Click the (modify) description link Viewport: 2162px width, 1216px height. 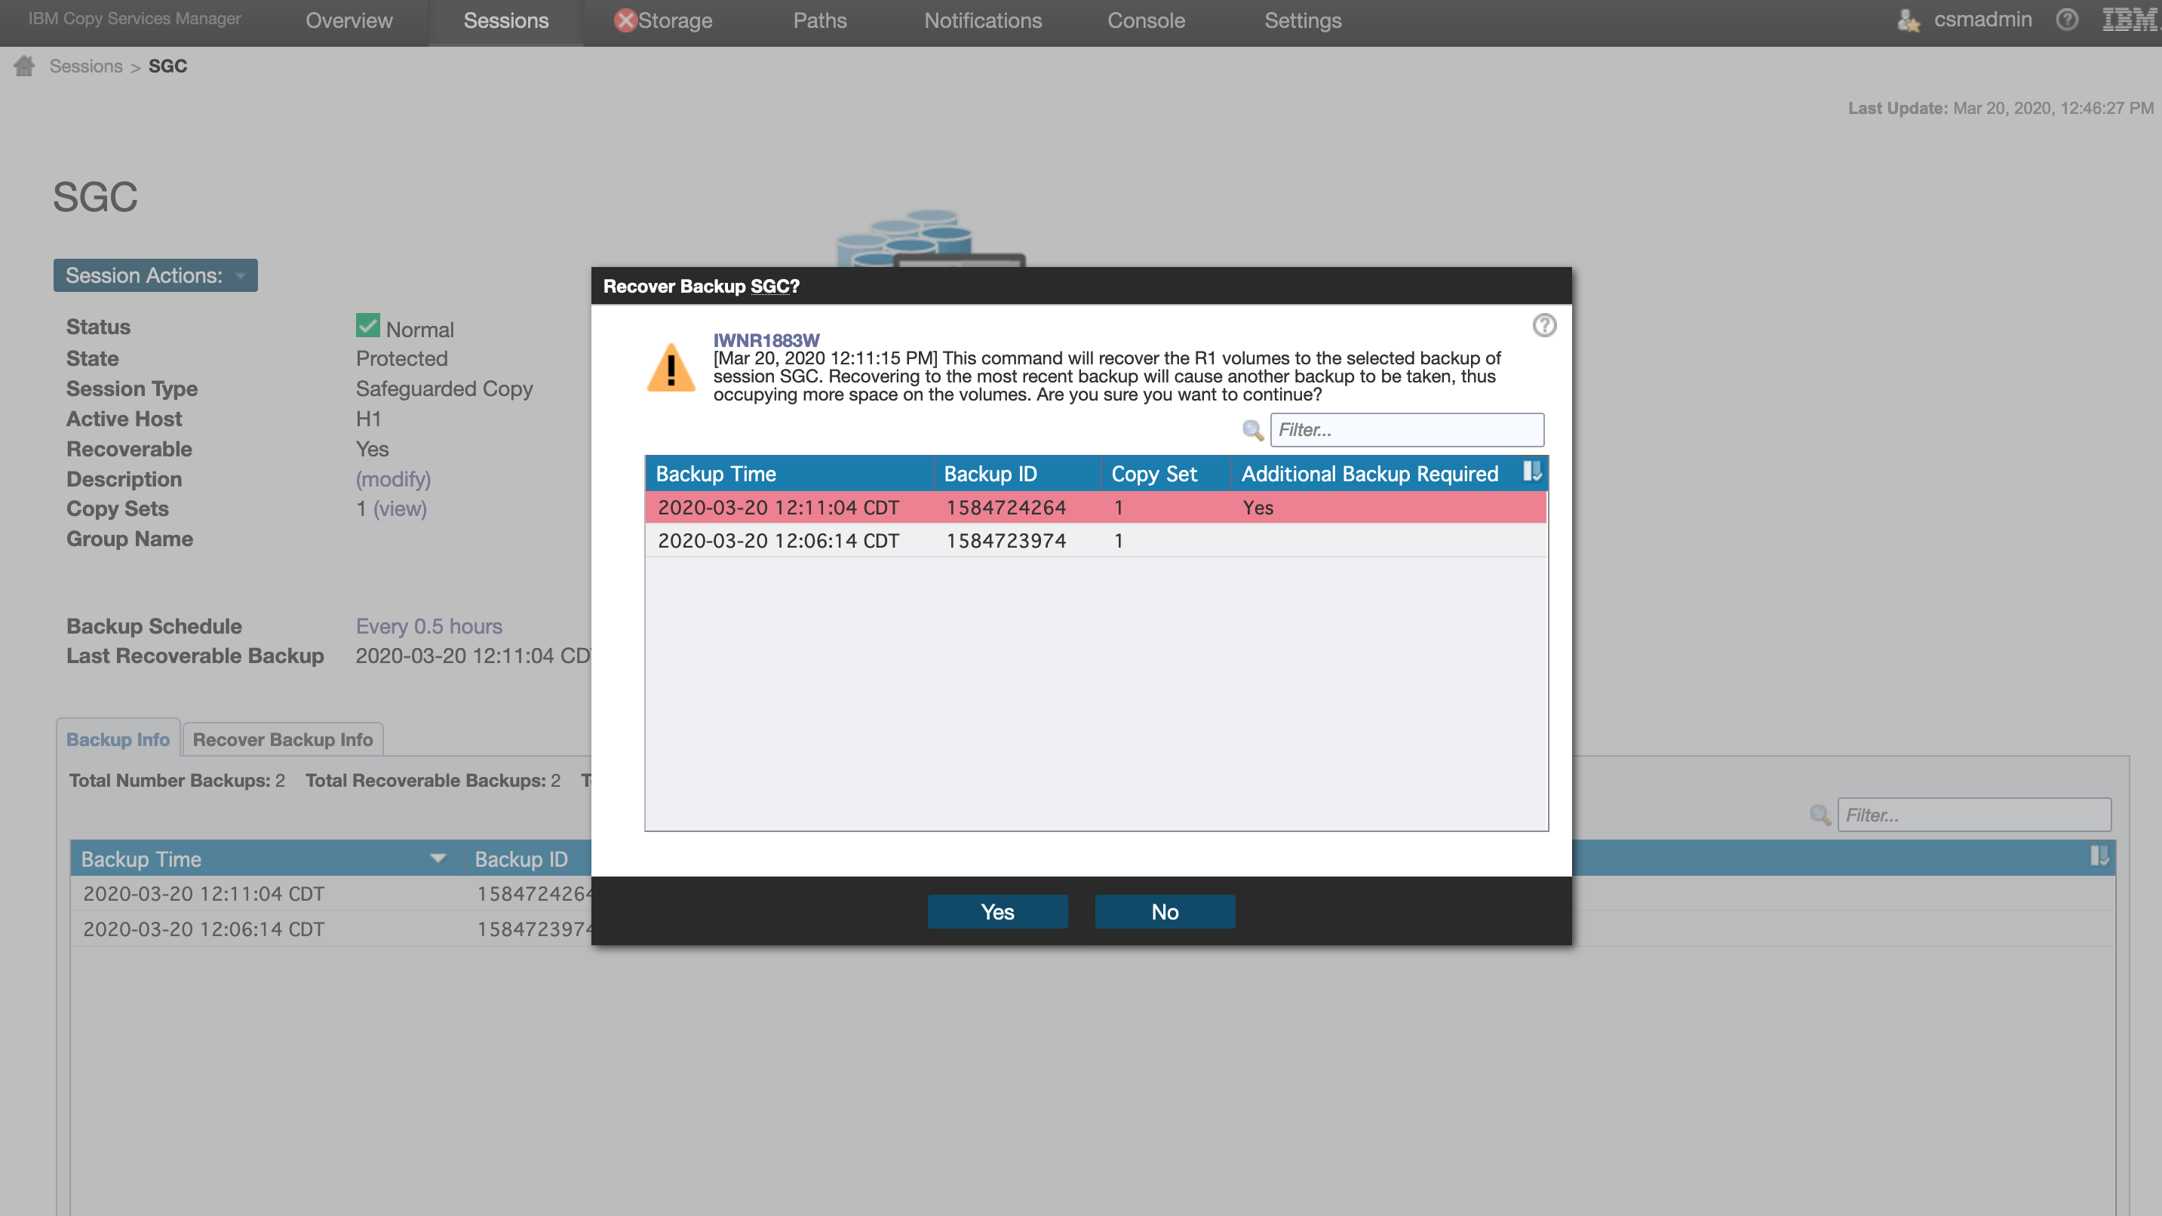393,478
